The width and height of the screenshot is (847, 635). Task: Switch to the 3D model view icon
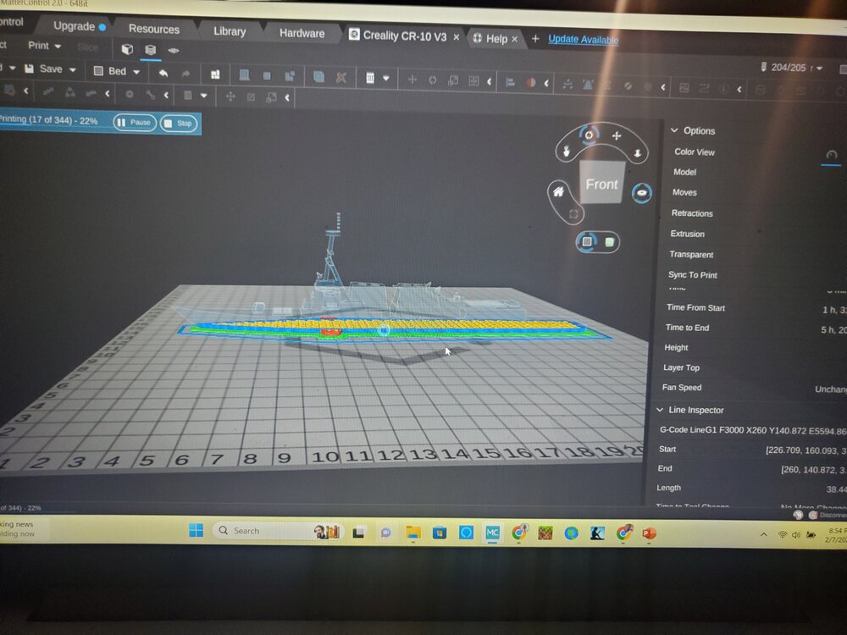[x=127, y=49]
